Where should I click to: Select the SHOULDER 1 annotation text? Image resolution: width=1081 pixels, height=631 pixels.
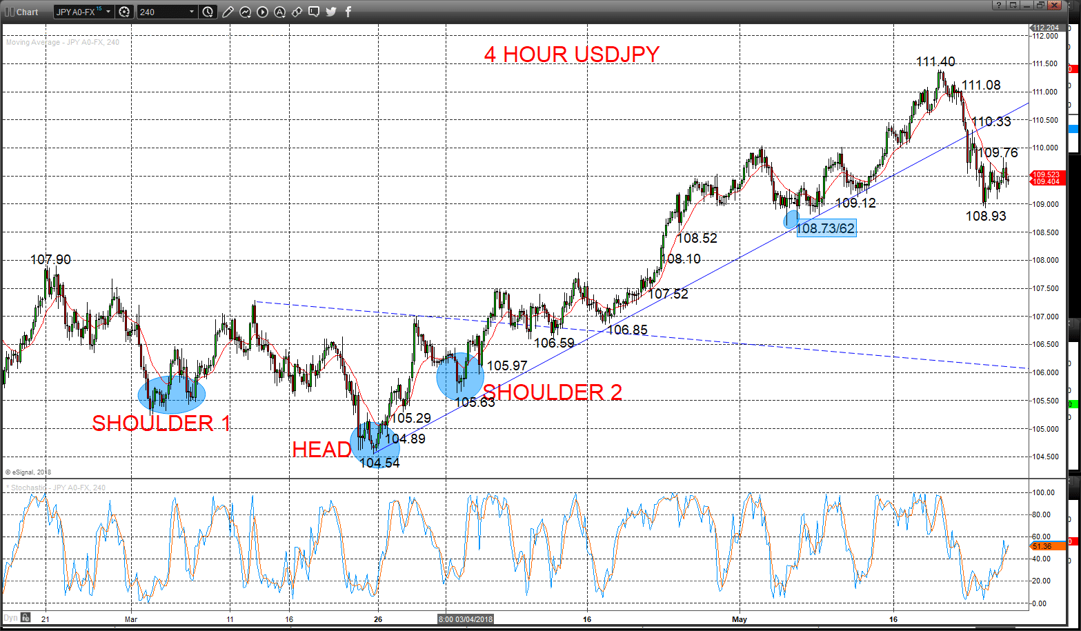point(161,423)
